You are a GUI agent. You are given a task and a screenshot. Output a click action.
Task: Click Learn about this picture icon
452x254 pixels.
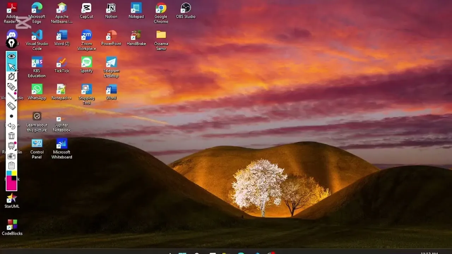pos(37,122)
